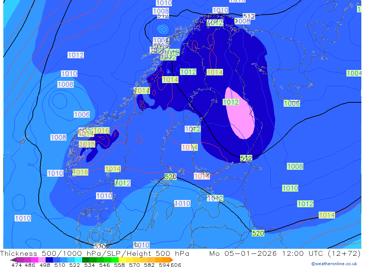The image size is (365, 267).
Task: Click the forecast date 'Mo 05-01-2026 12:00 UTC'
Action: (266, 253)
